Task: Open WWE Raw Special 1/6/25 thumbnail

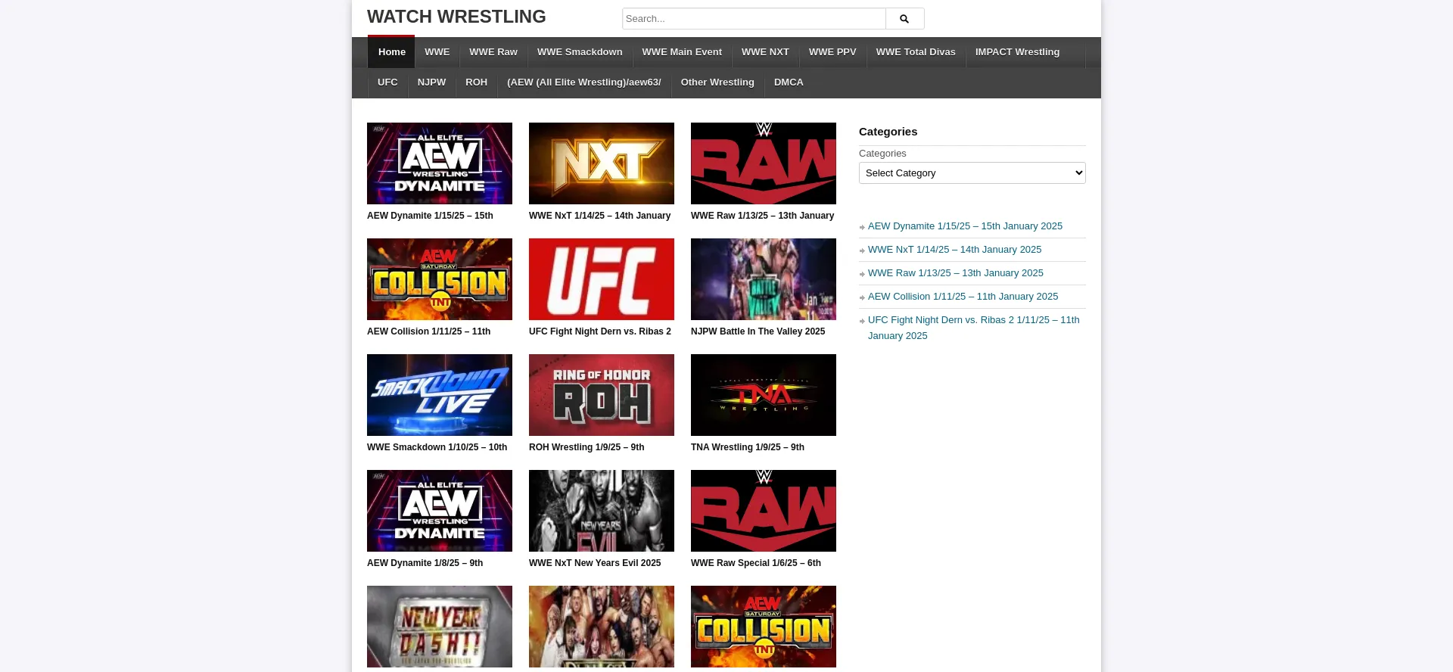Action: (764, 511)
